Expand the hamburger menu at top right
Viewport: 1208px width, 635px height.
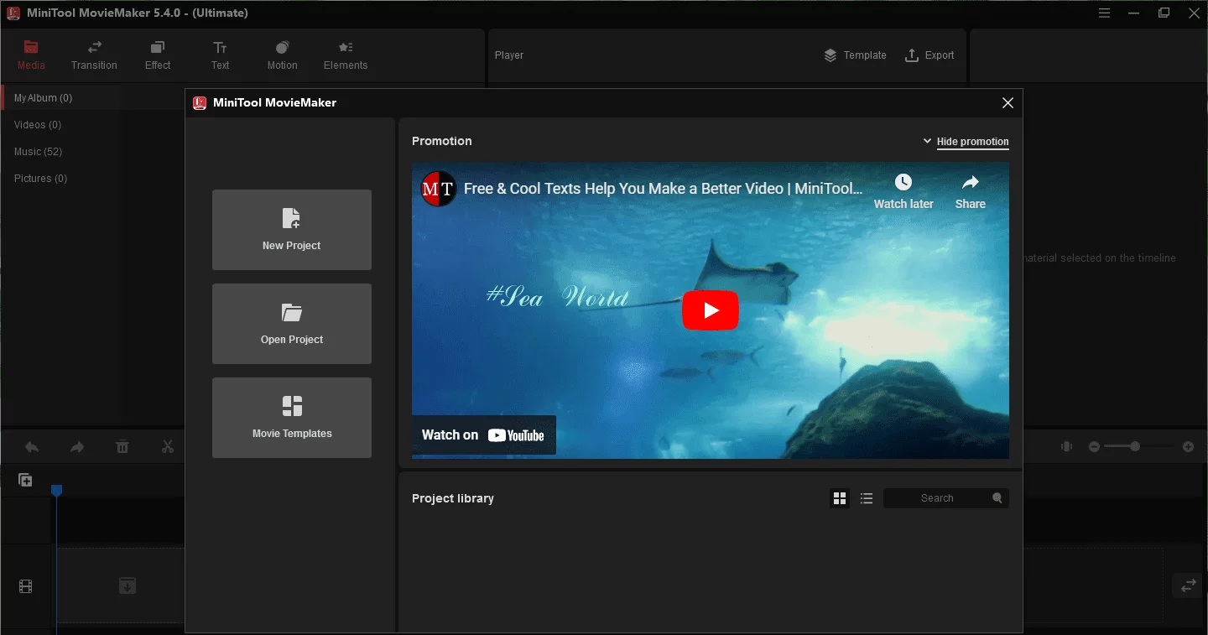(1104, 13)
